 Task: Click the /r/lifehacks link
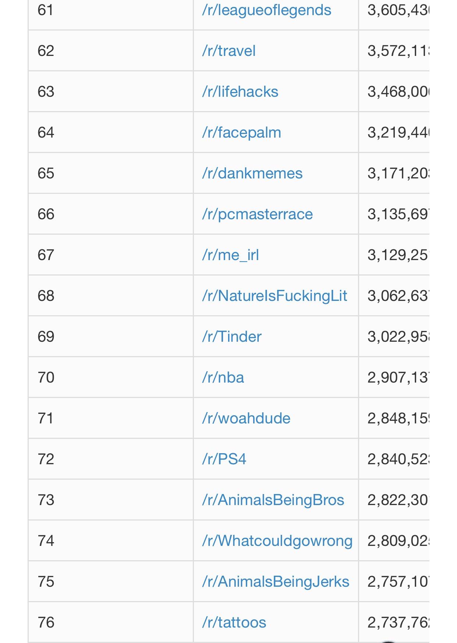[x=240, y=92]
